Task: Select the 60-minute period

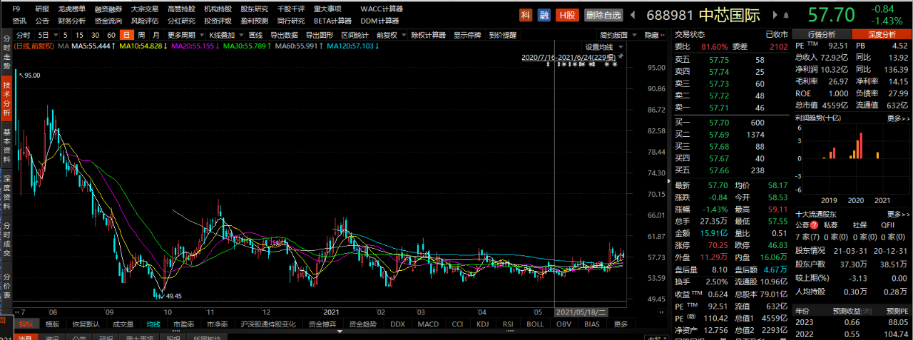Action: tap(111, 34)
